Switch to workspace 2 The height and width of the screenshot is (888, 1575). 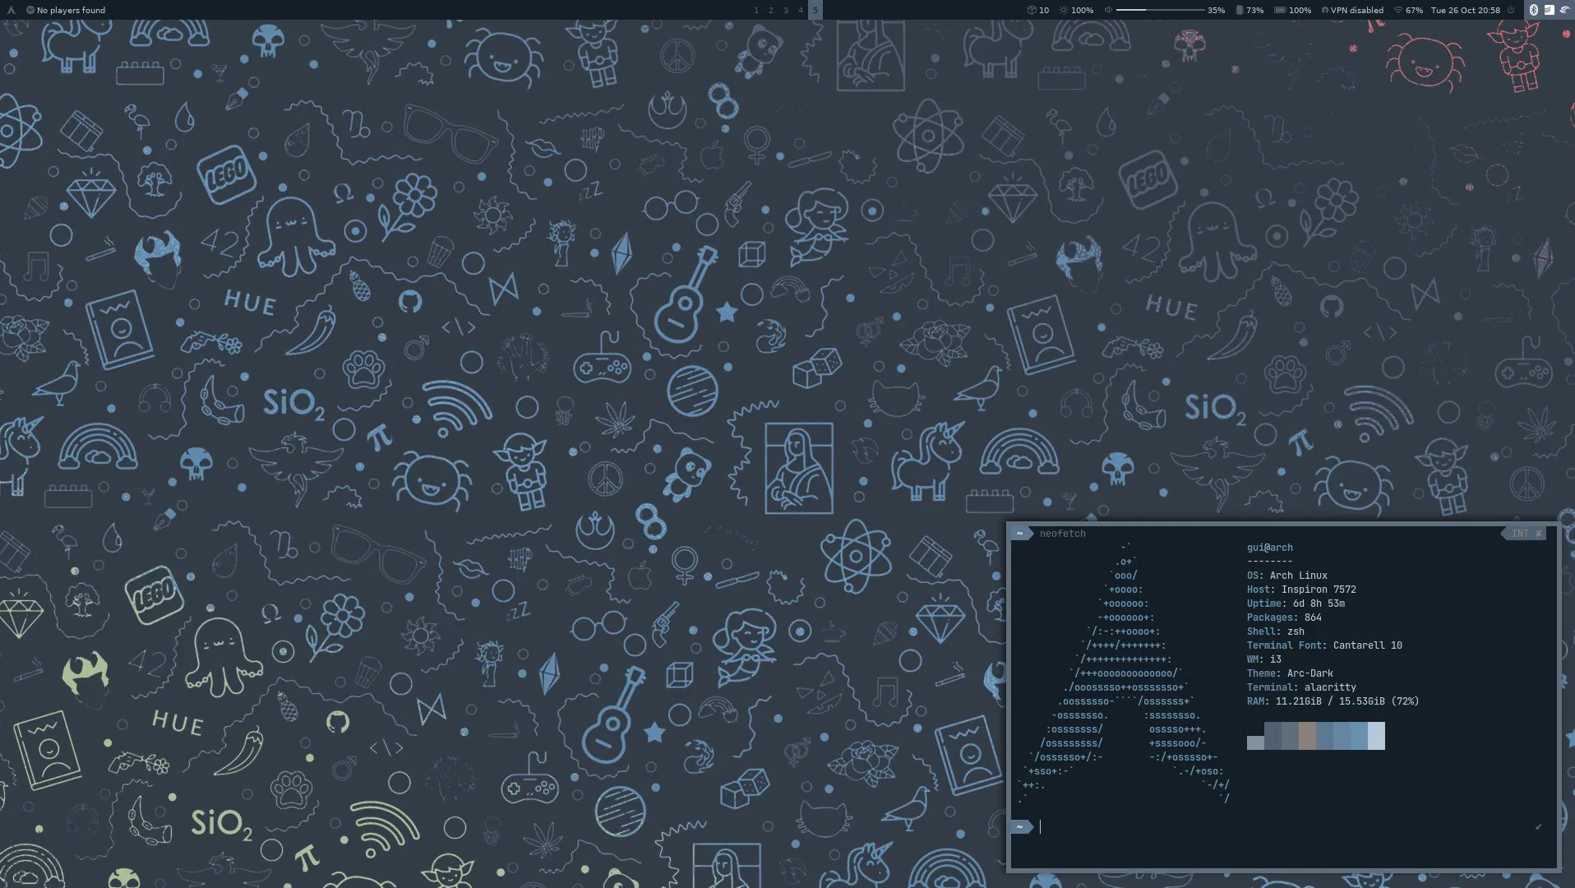tap(770, 10)
